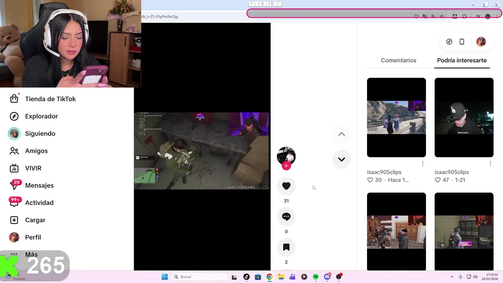Open the TikTok coins icon near profile

click(449, 42)
